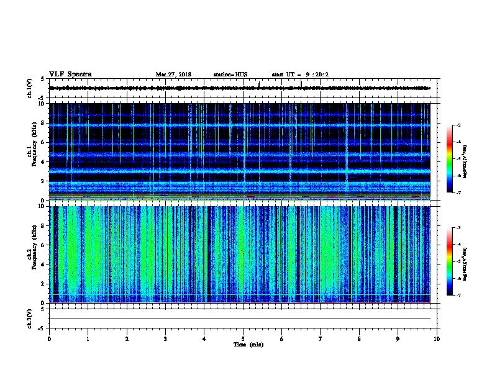
Task: Click inside the ch.1 spectrogram panel
Action: click(x=240, y=152)
